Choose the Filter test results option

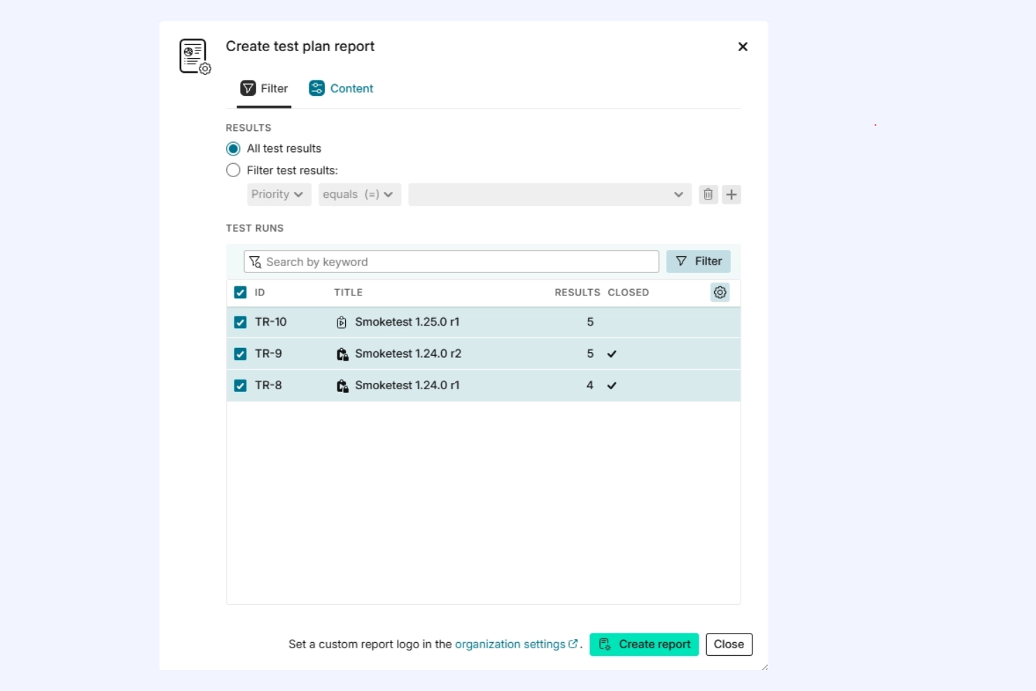(232, 169)
